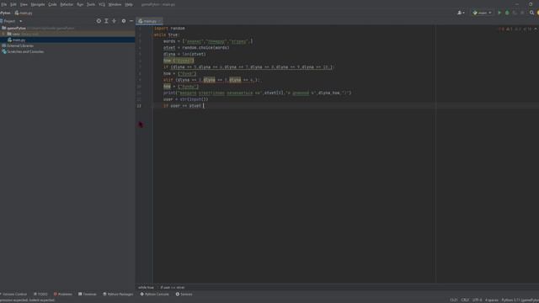This screenshot has width=539, height=303.
Task: Switch to main.py editor tab
Action: click(149, 21)
